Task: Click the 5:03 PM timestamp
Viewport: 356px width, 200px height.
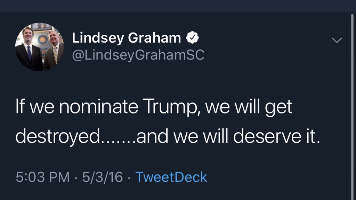Action: [42, 177]
